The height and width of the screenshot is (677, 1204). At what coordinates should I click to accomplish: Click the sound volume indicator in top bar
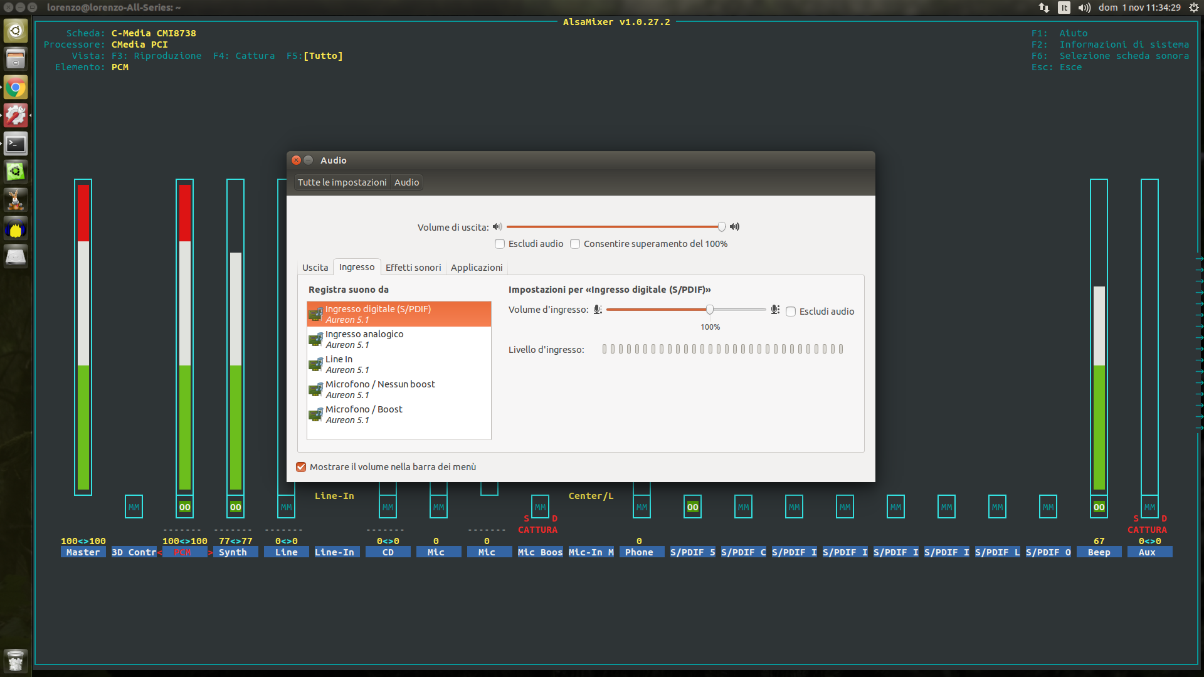[x=1084, y=8]
